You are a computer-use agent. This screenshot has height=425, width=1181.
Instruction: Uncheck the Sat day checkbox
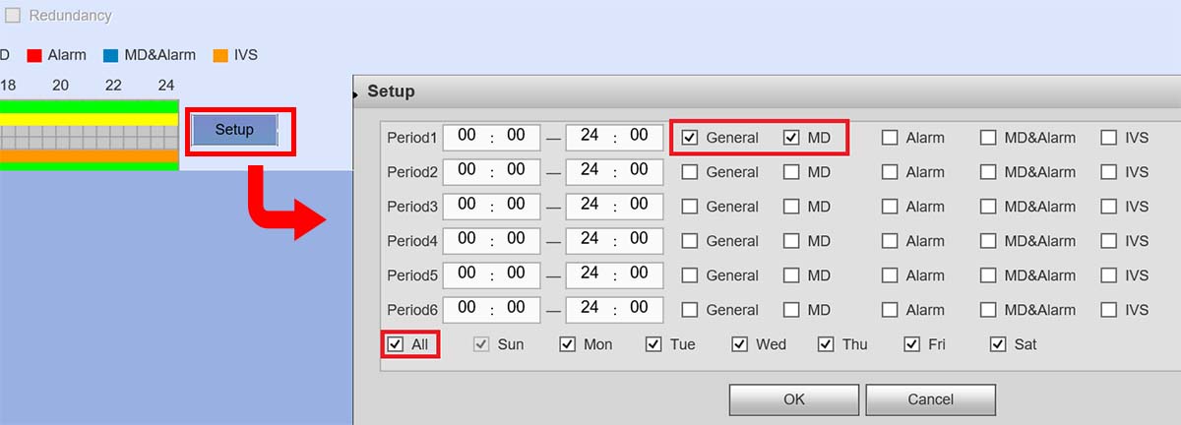click(x=998, y=344)
